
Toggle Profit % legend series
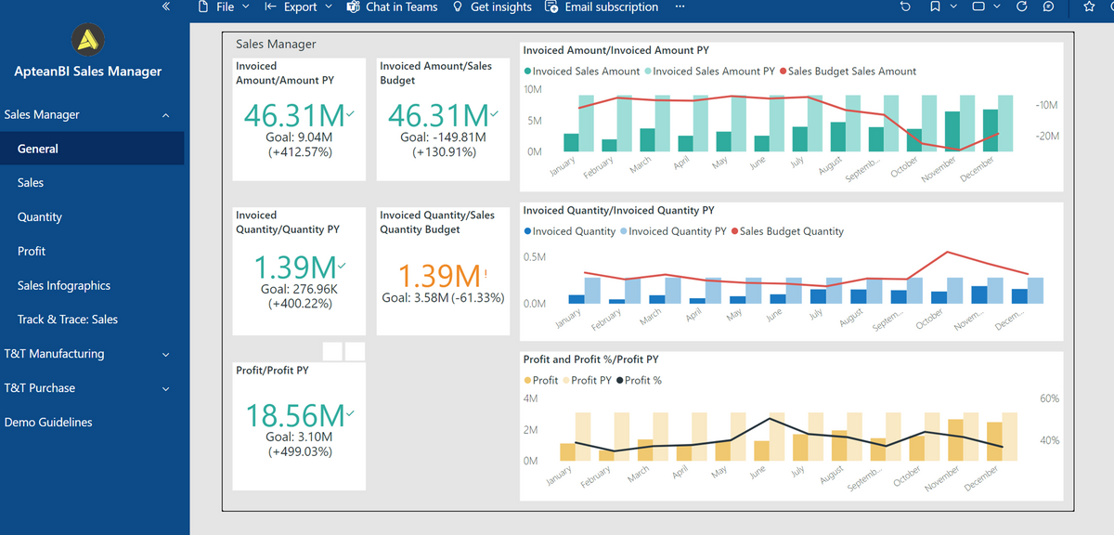[642, 380]
